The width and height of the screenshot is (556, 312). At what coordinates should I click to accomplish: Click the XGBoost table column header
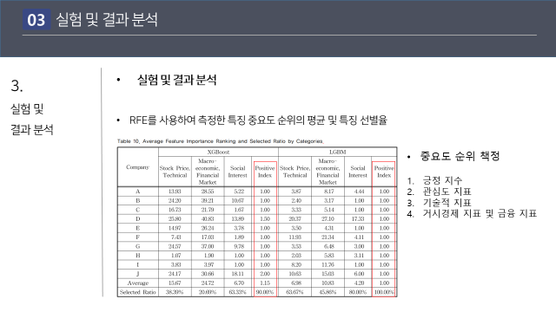[218, 153]
